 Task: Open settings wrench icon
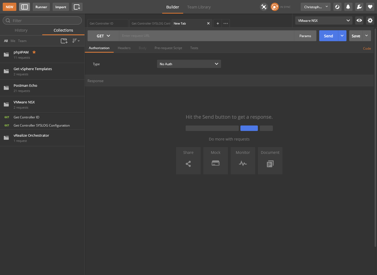pyautogui.click(x=359, y=7)
